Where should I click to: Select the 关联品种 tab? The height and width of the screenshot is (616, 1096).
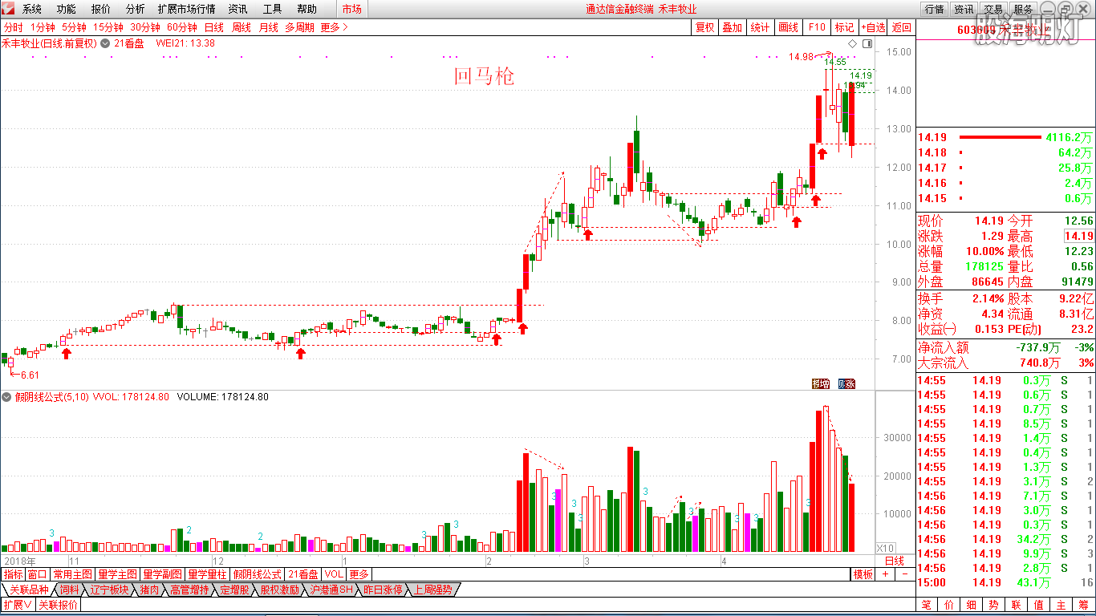coord(29,590)
